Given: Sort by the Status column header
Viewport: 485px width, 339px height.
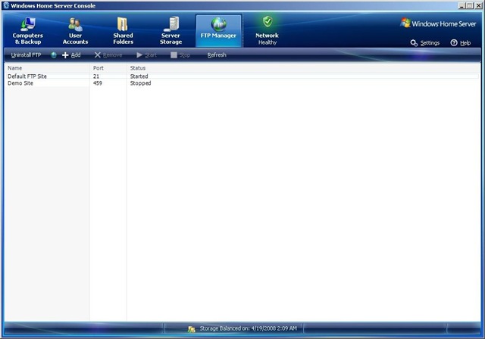Looking at the screenshot, I should point(138,68).
